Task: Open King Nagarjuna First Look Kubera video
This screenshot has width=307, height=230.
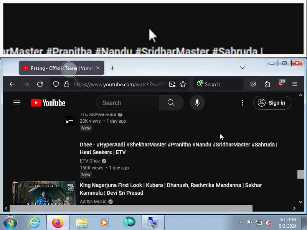Action: (x=171, y=189)
